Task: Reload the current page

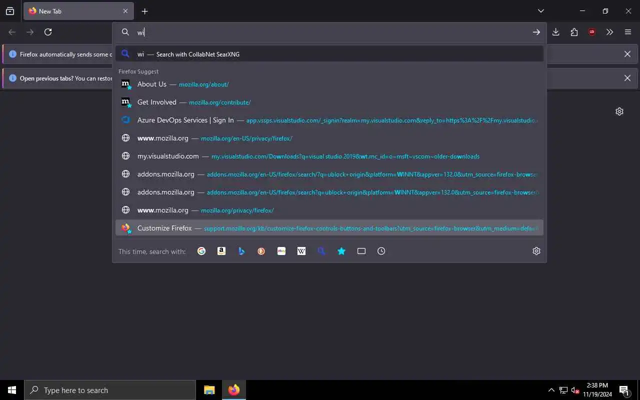Action: point(48,32)
